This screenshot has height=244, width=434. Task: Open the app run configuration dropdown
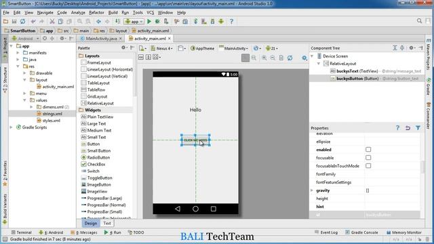134,21
